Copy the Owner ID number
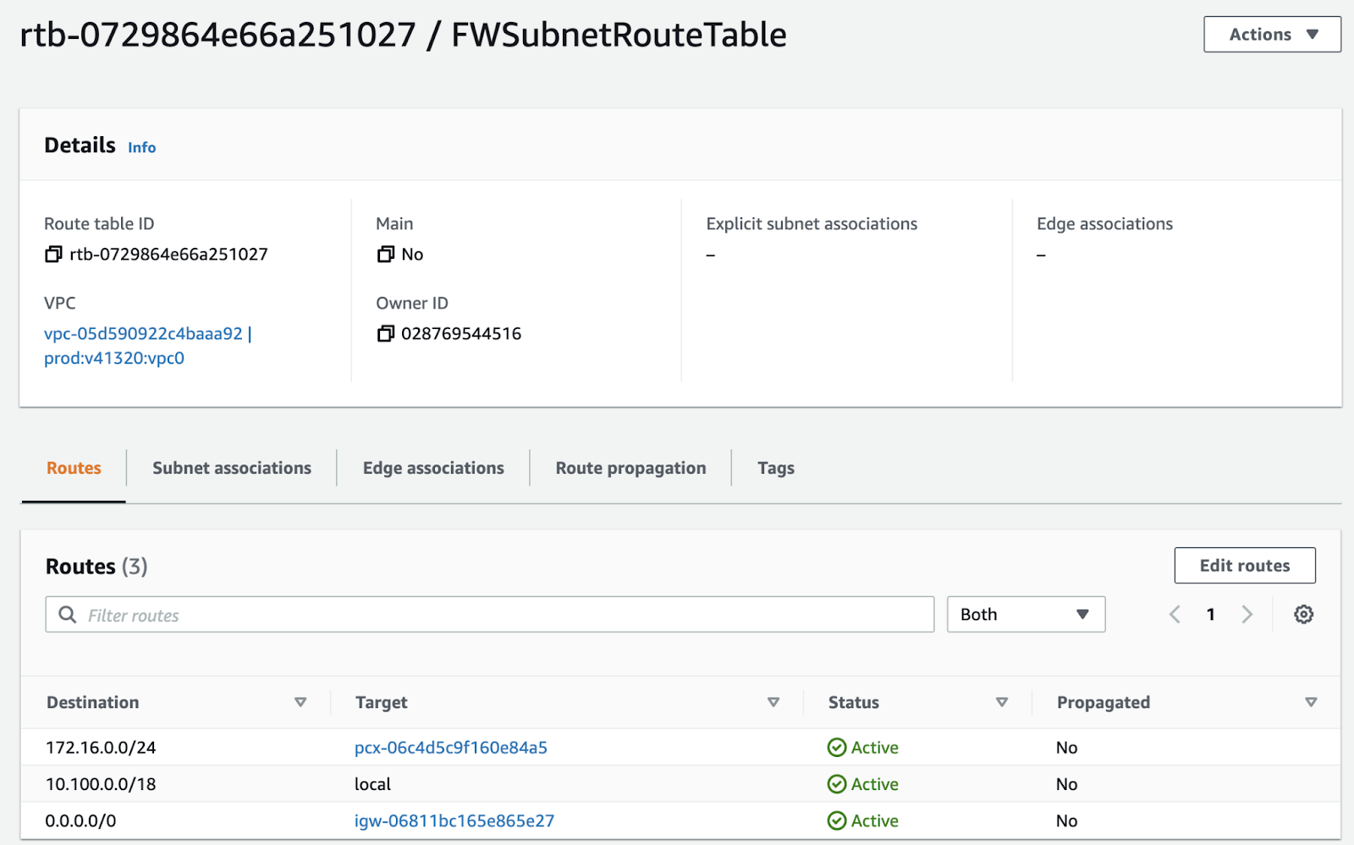Image resolution: width=1354 pixels, height=845 pixels. click(386, 334)
